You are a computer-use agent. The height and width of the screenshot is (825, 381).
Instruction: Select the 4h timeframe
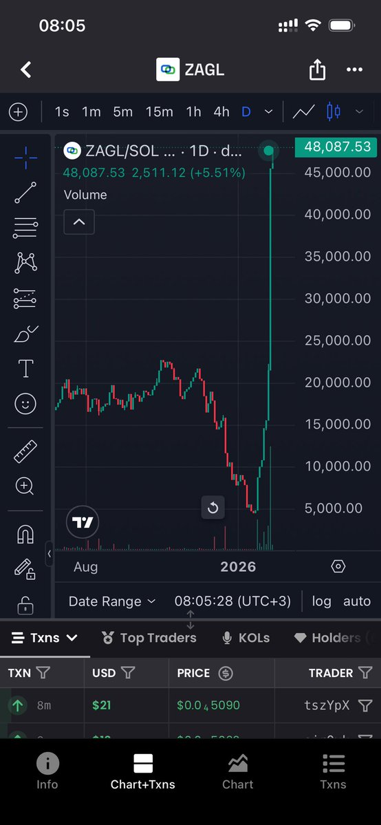221,111
